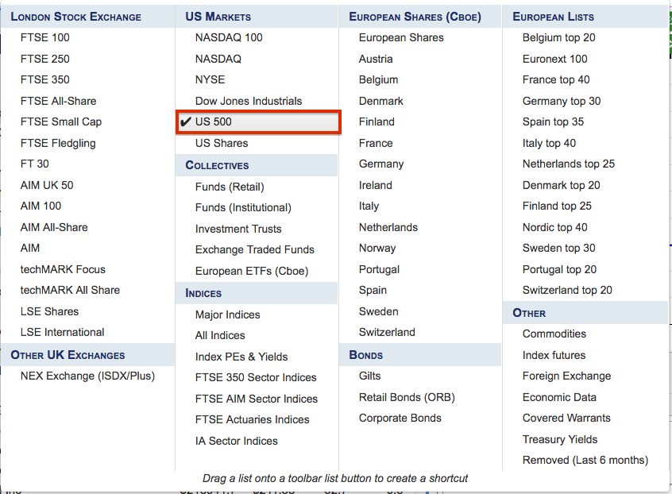The height and width of the screenshot is (494, 672).
Task: Pick FTSE Small Cap list
Action: pos(61,122)
